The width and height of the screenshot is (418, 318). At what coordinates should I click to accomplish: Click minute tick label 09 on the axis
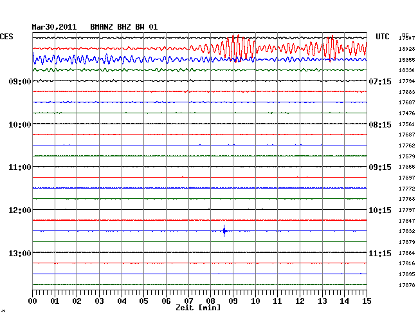pyautogui.click(x=233, y=301)
